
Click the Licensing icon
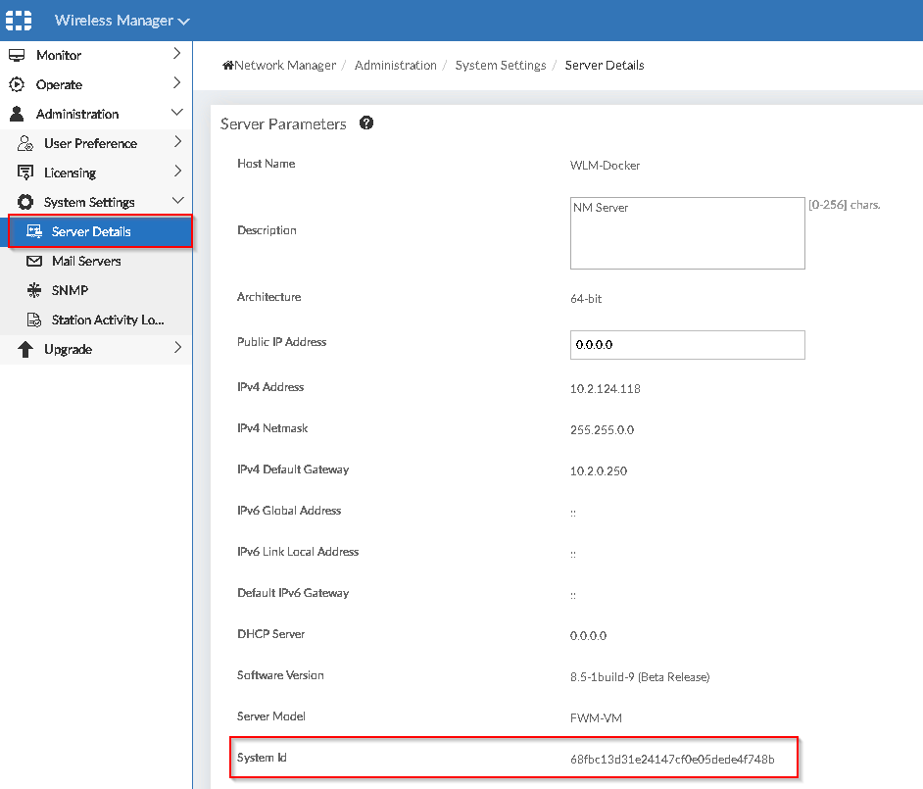tap(25, 173)
